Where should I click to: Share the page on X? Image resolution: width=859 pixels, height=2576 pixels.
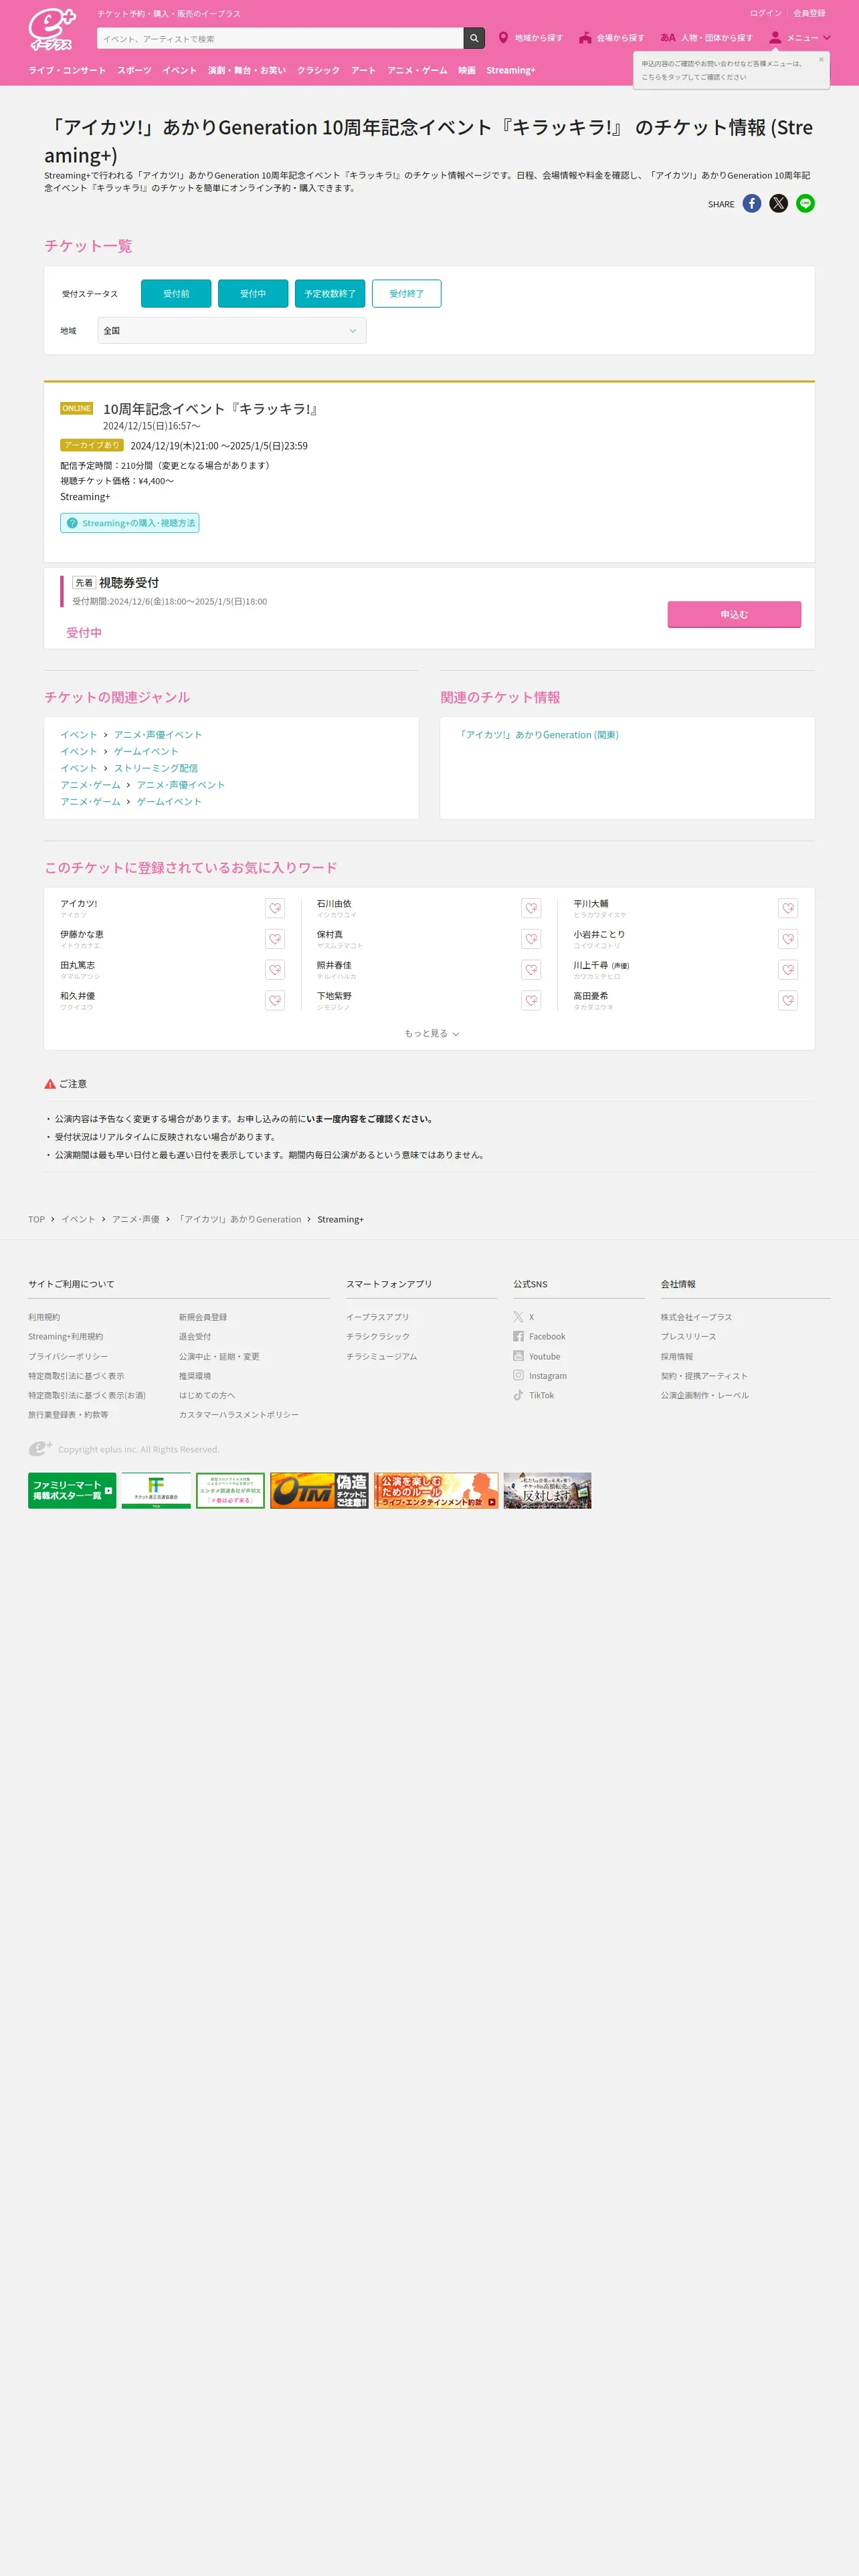pyautogui.click(x=779, y=204)
